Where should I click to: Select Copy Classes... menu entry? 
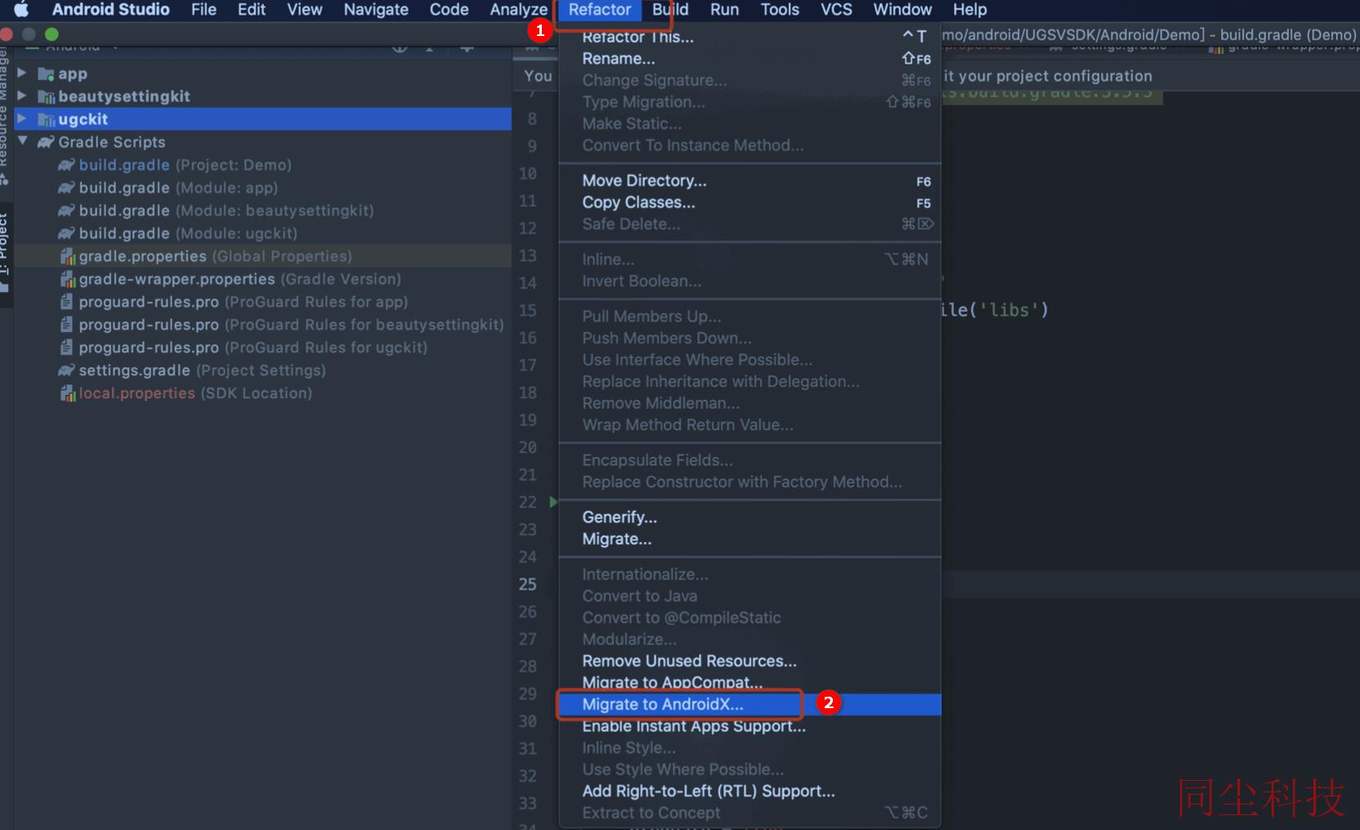click(749, 203)
